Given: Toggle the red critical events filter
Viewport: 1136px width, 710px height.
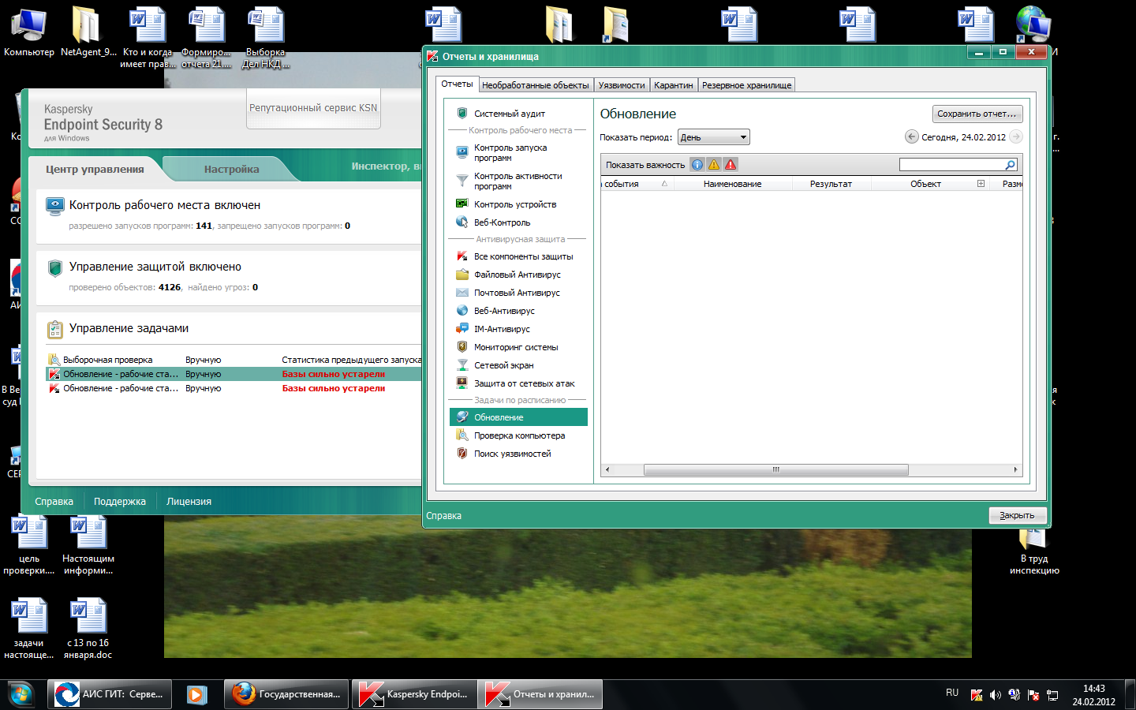Looking at the screenshot, I should click(x=731, y=165).
